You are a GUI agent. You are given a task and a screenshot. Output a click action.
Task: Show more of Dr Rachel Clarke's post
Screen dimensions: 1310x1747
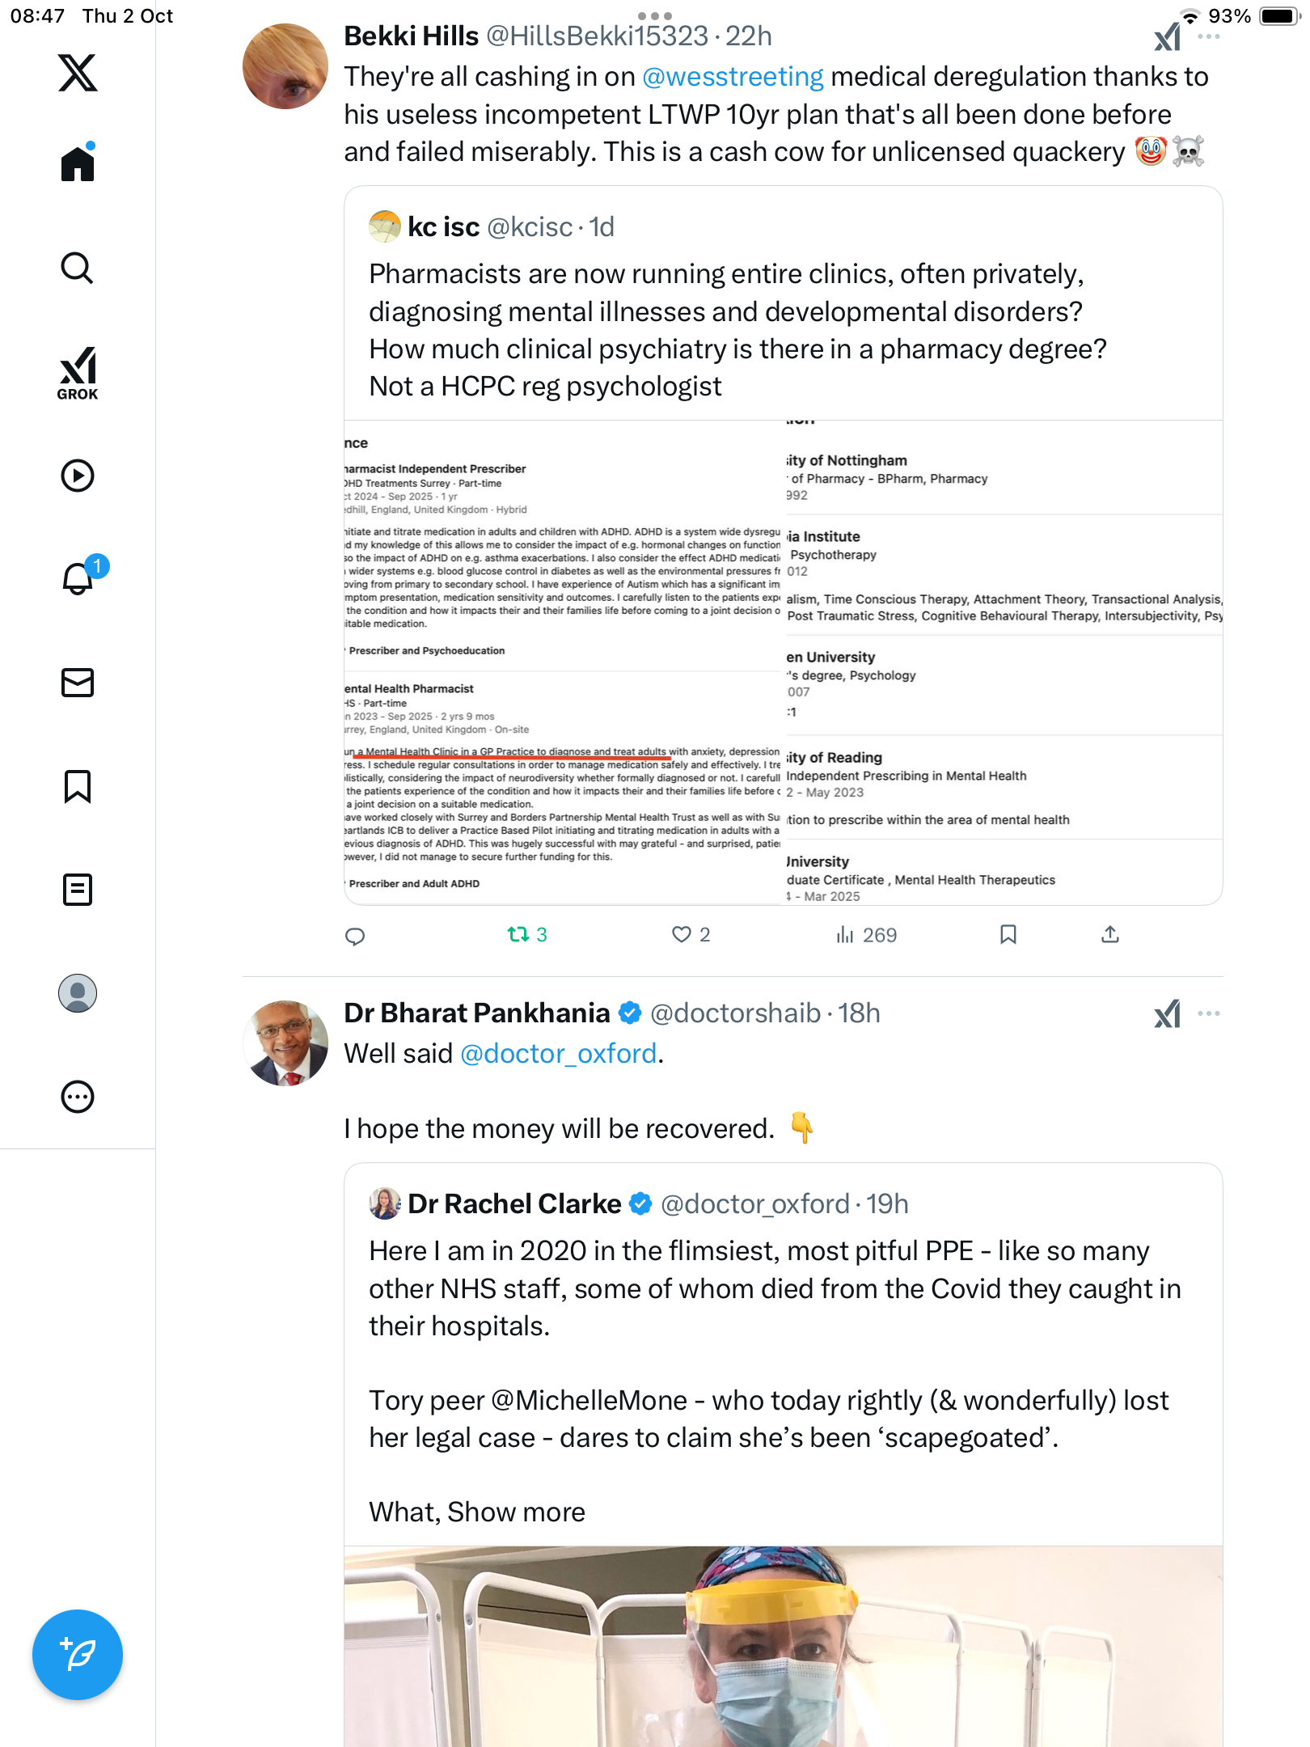(516, 1512)
